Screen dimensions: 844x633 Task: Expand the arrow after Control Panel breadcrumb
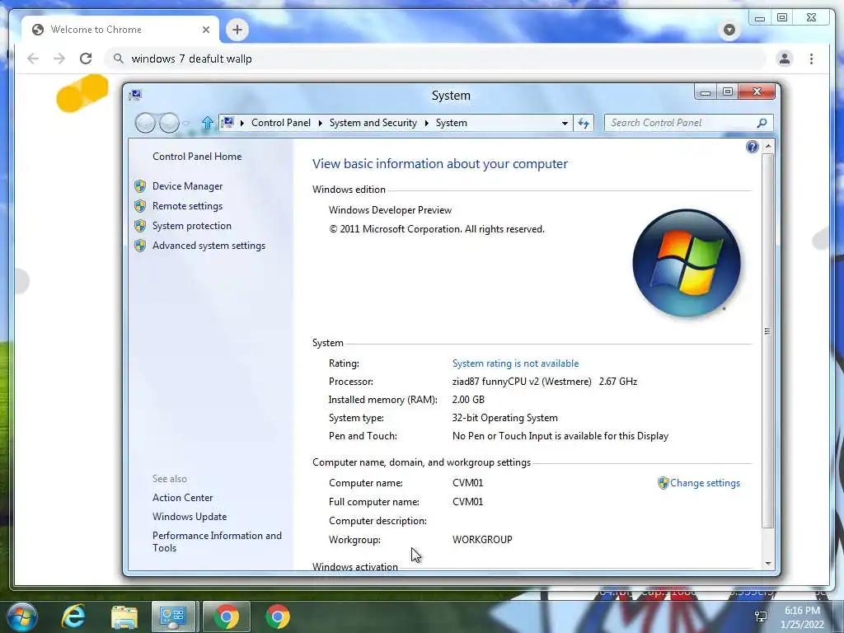click(321, 124)
